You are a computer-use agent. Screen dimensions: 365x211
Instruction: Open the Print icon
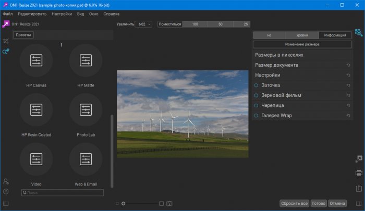click(x=359, y=173)
